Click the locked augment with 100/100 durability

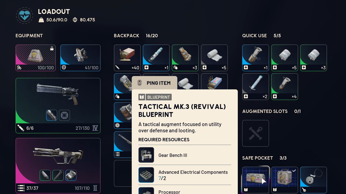tap(36, 58)
